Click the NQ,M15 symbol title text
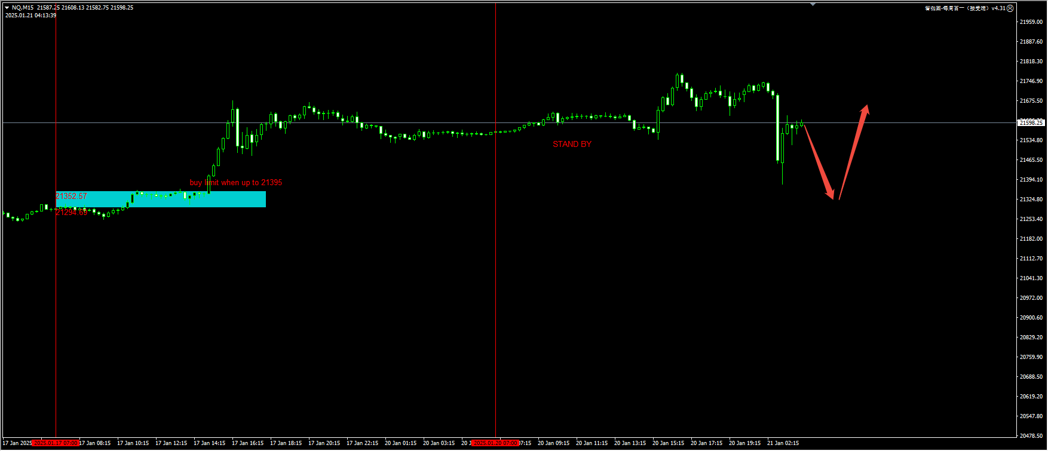The width and height of the screenshot is (1048, 451). pos(23,8)
